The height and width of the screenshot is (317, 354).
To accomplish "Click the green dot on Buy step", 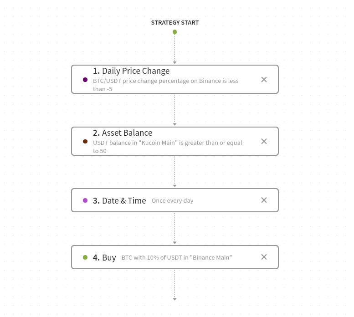I will [x=85, y=257].
